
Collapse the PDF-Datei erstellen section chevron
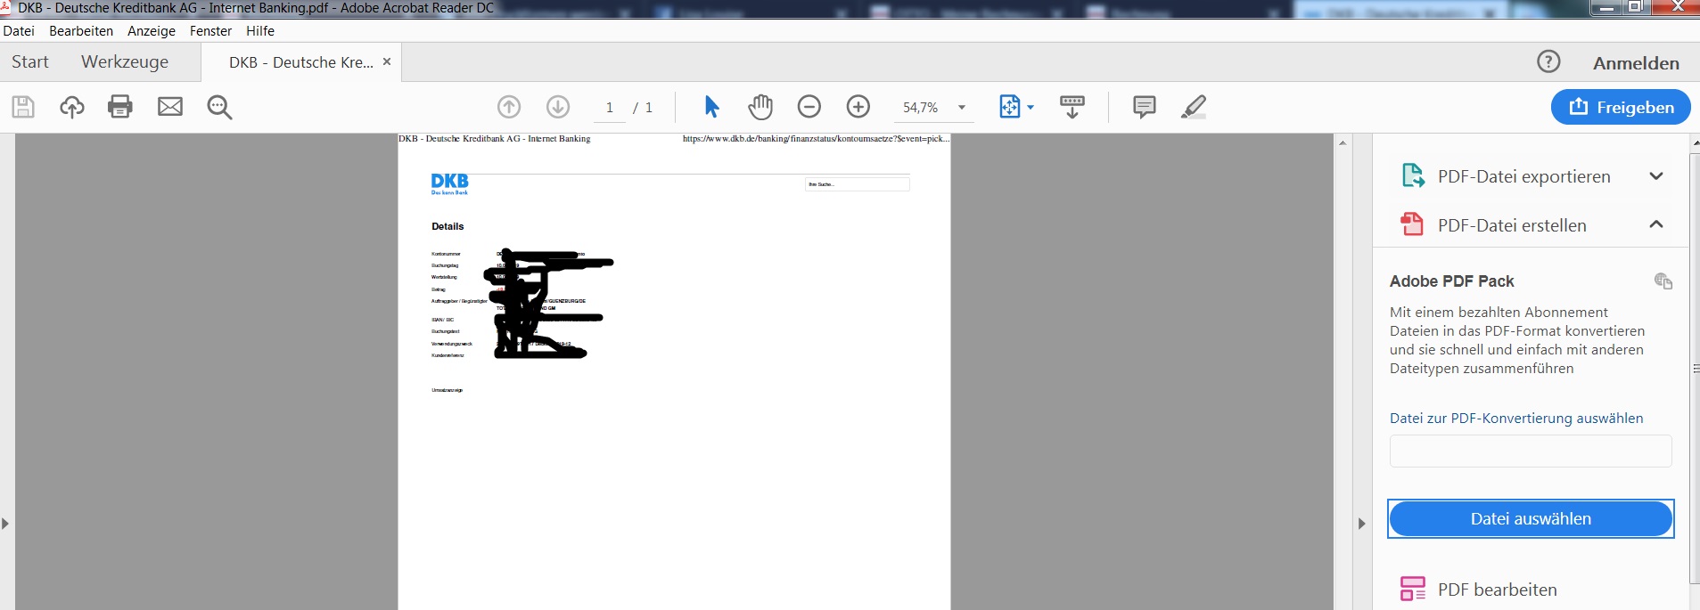click(1656, 224)
